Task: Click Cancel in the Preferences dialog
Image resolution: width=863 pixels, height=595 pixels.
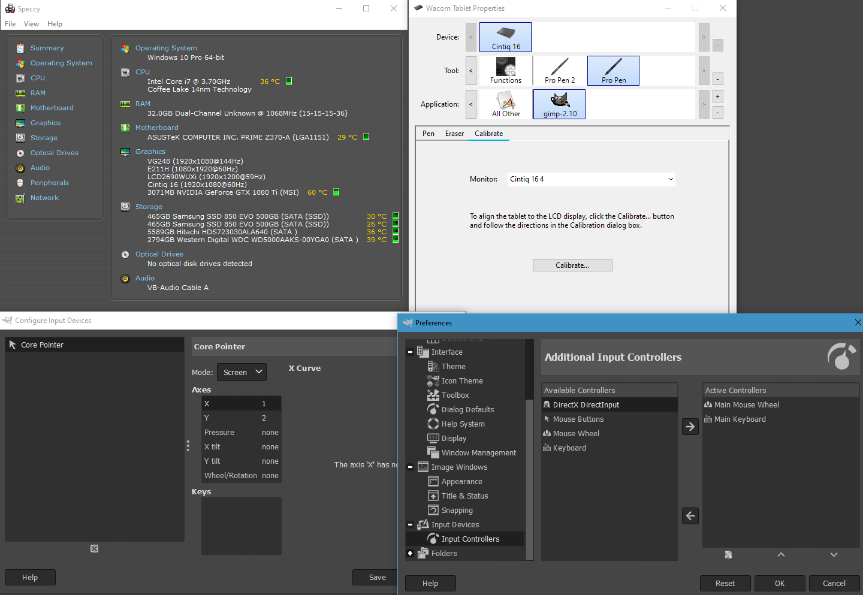Action: coord(834,584)
